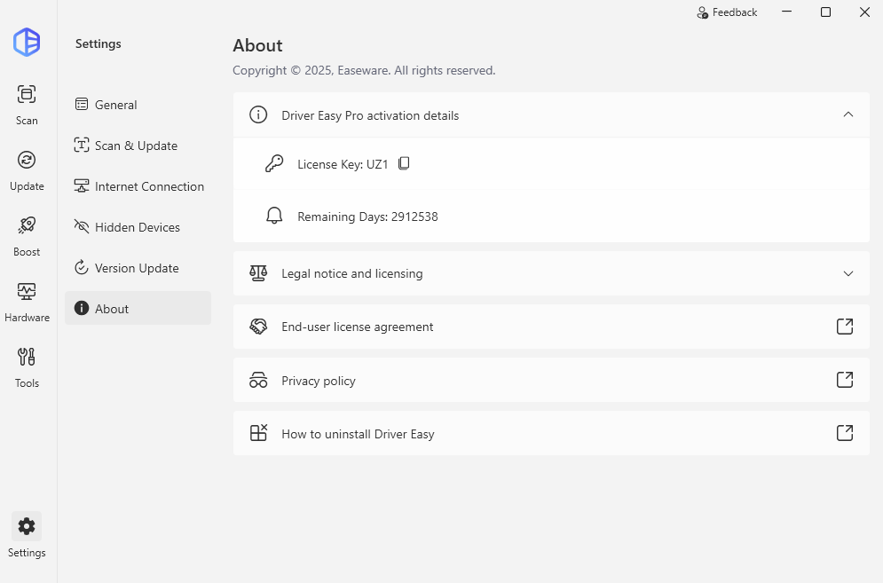Screen dimensions: 883x583
Task: Select the Hardware monitor icon
Action: coord(27,292)
